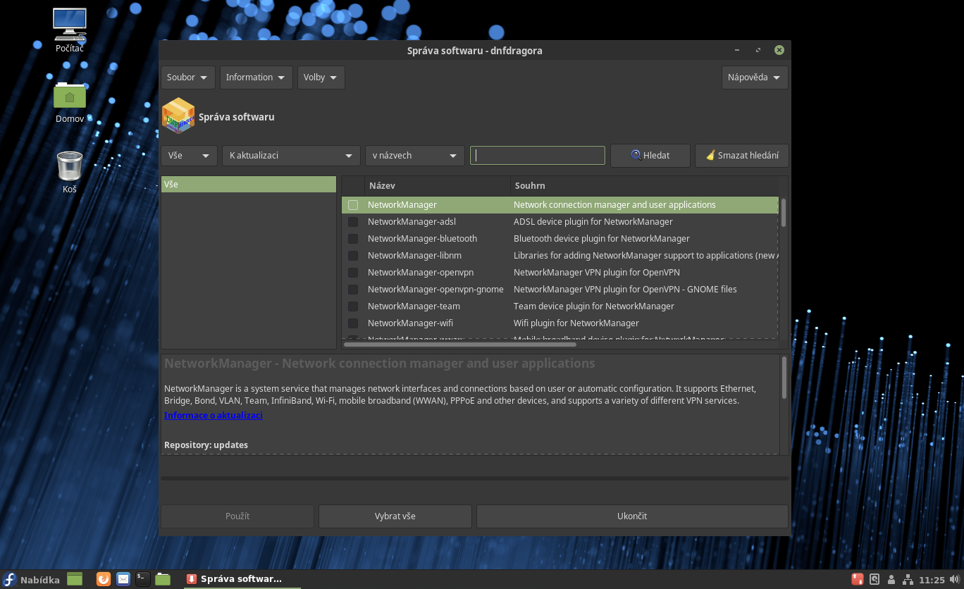The height and width of the screenshot is (589, 964).
Task: Check the NetworkManager package checkbox
Action: tap(353, 205)
